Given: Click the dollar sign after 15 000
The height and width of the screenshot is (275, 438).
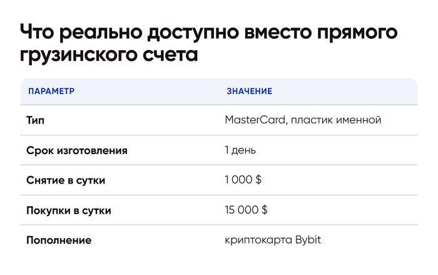Looking at the screenshot, I should 265,210.
